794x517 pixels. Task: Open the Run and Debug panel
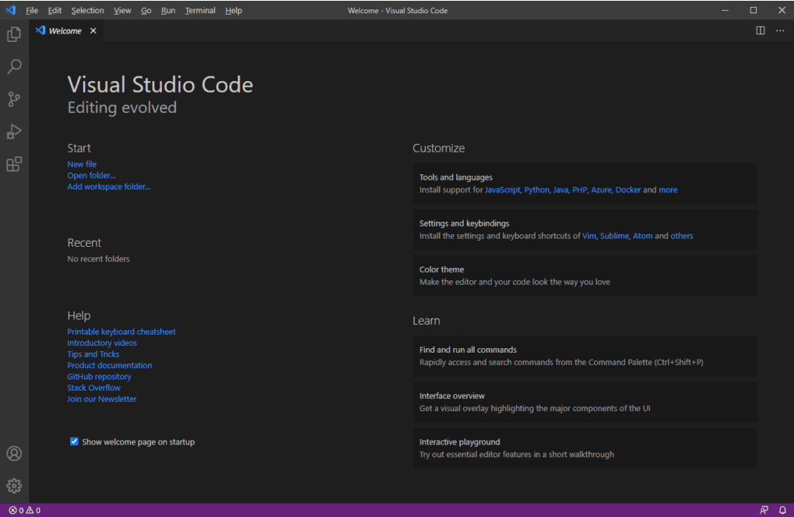(13, 132)
